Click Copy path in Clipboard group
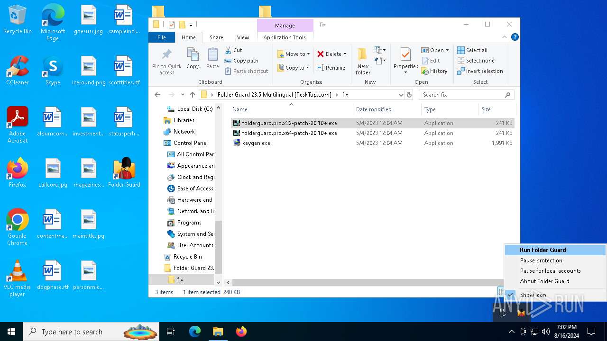Screen dimensions: 607x341 pos(241,61)
